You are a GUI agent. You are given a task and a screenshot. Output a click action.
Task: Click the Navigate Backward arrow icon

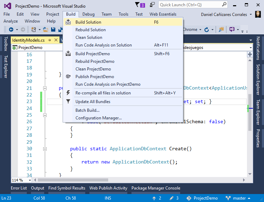point(11,30)
